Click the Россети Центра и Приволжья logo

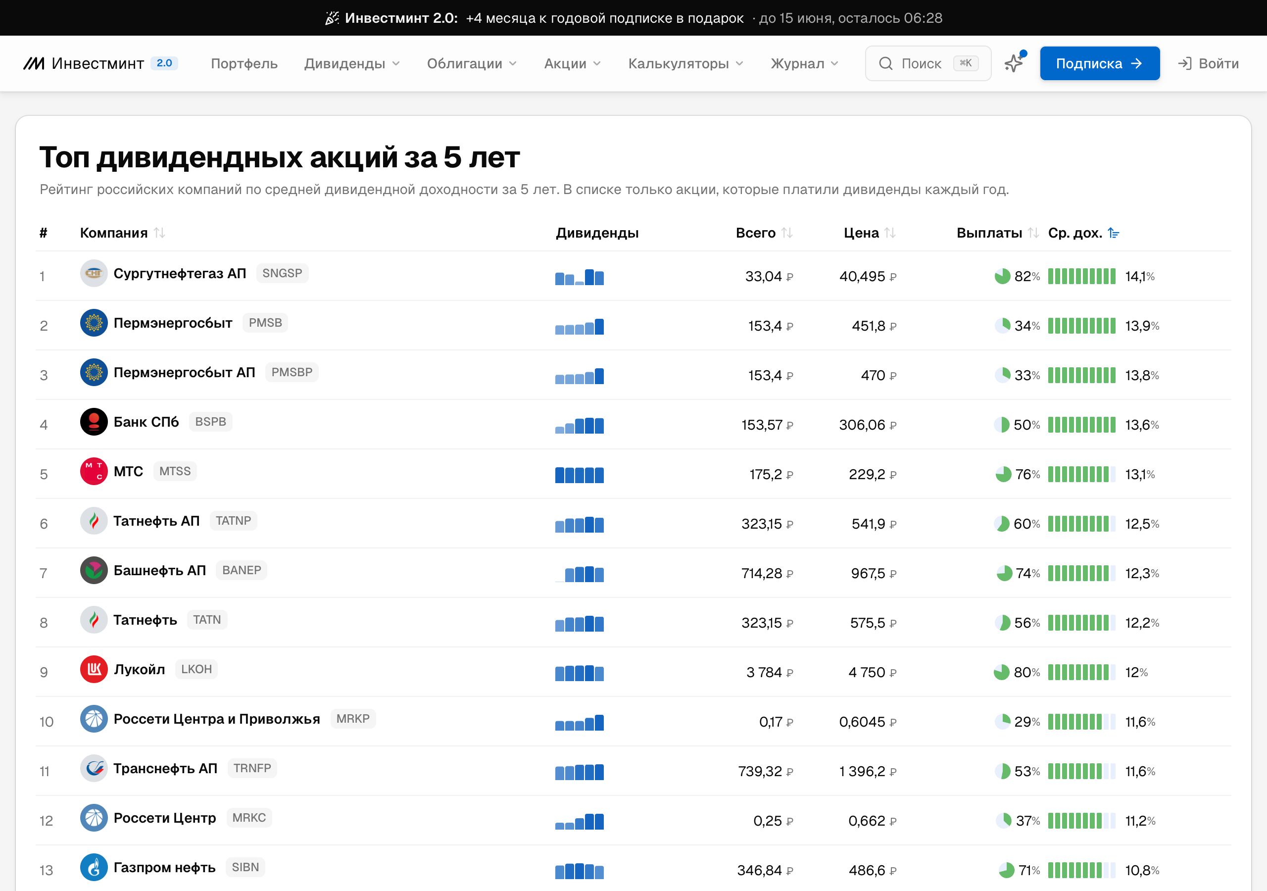coord(94,719)
